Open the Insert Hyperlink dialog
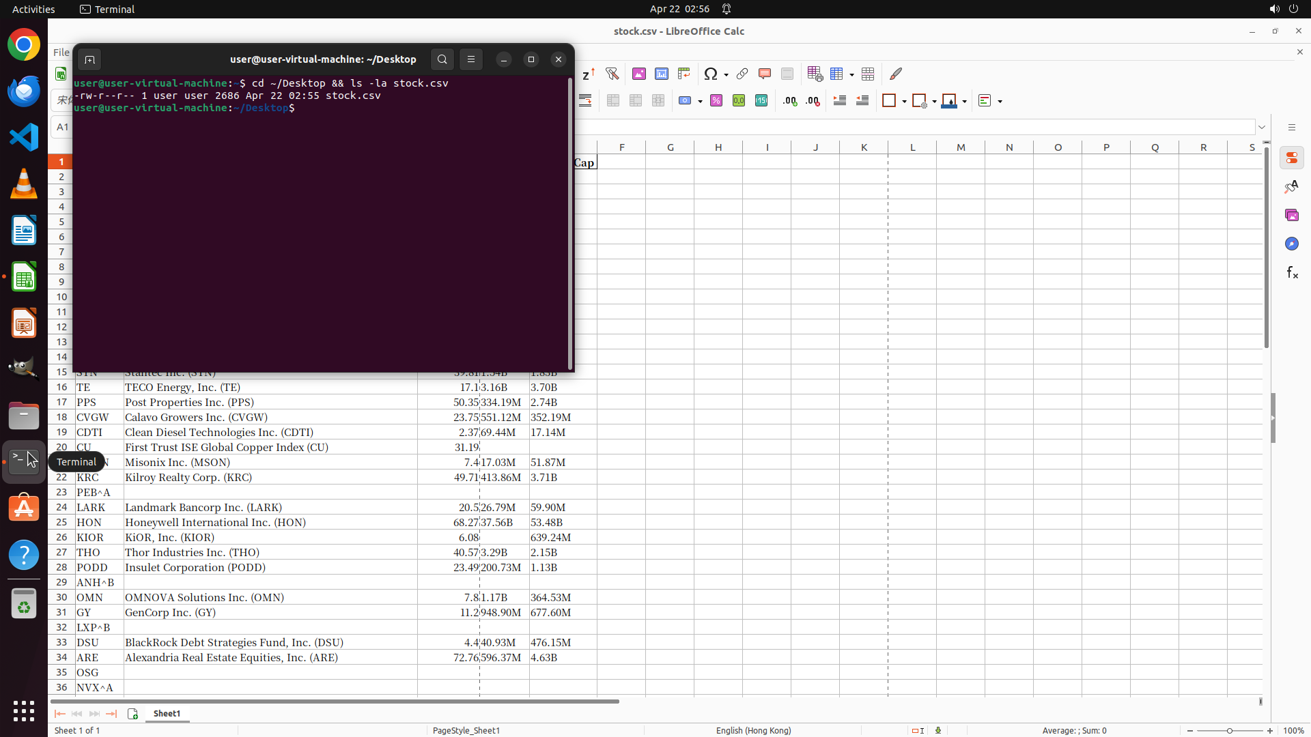 pyautogui.click(x=742, y=74)
